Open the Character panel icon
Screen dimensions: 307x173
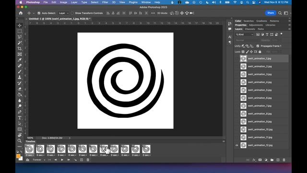point(230,37)
